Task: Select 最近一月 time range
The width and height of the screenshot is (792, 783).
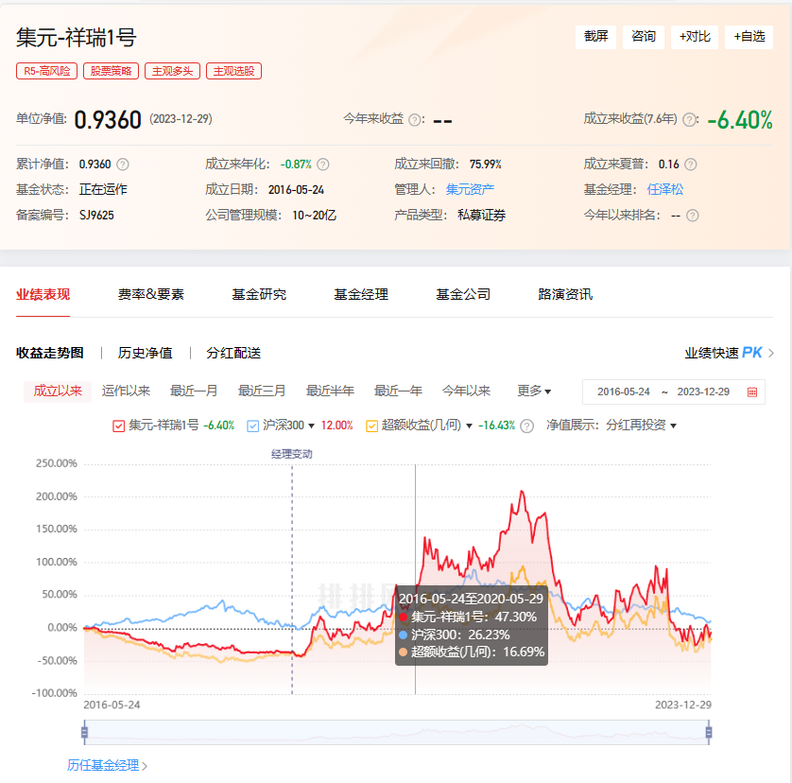Action: point(194,391)
